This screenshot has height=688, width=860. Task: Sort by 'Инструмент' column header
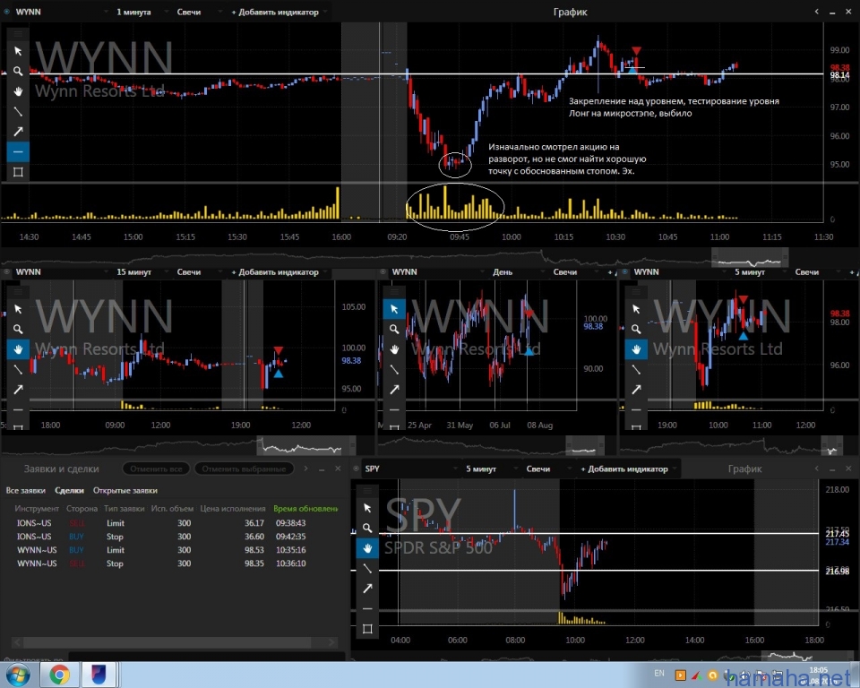(x=37, y=509)
